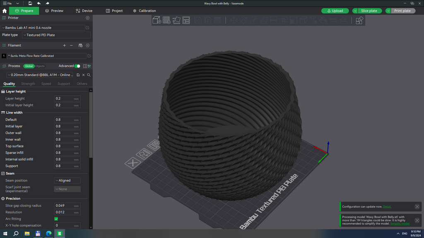Click filament 1 black color swatch
Viewport: 424px width, 238px height.
(4, 56)
